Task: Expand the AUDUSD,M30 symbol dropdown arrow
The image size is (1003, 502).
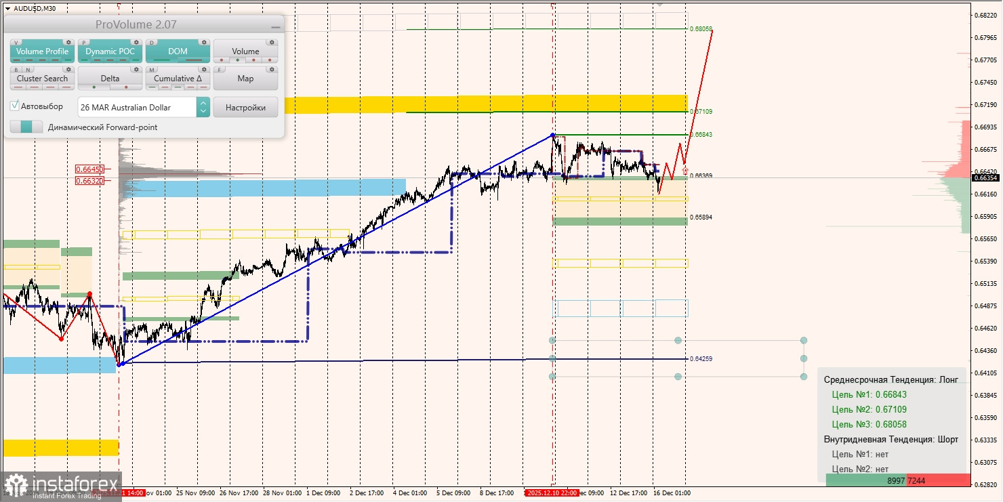Action: tap(6, 8)
